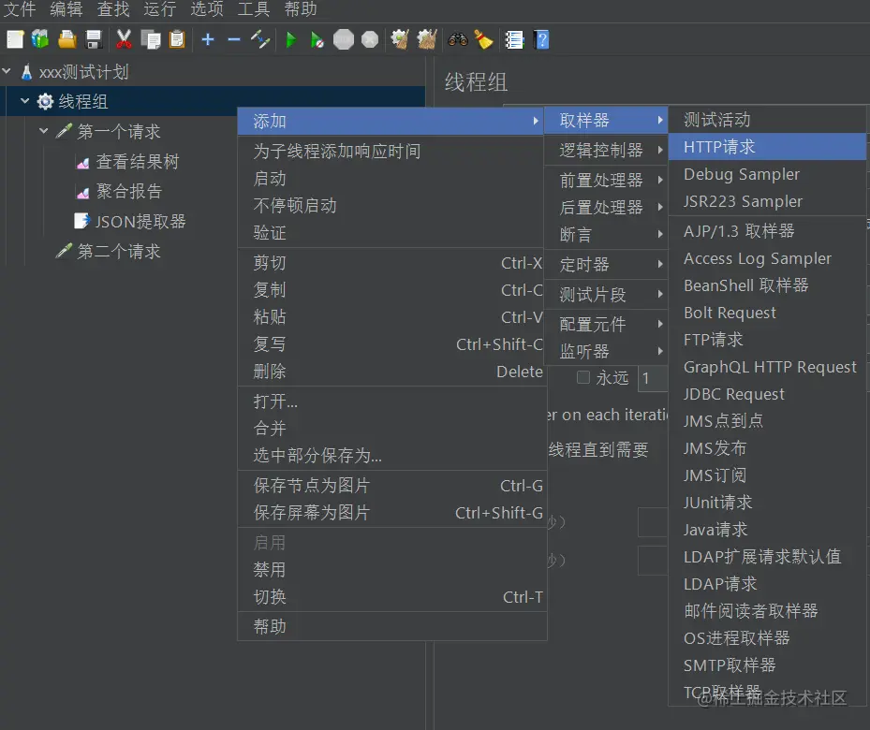870x730 pixels.
Task: Expand the 断言 submenu
Action: pyautogui.click(x=605, y=234)
